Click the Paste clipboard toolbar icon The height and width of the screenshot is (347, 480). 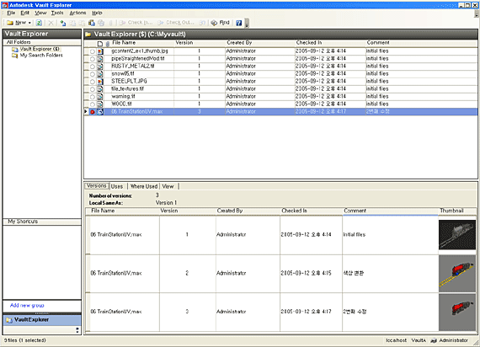[x=91, y=23]
